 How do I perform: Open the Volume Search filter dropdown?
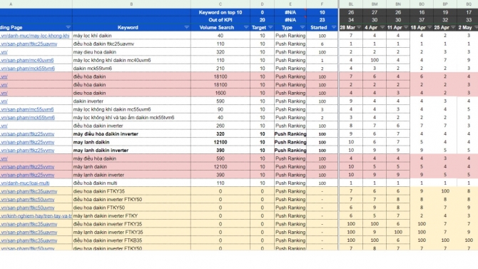pyautogui.click(x=246, y=27)
